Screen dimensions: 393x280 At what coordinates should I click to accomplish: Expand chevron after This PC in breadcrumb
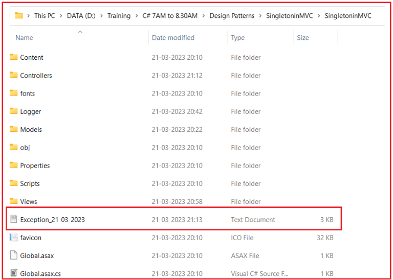(x=61, y=16)
